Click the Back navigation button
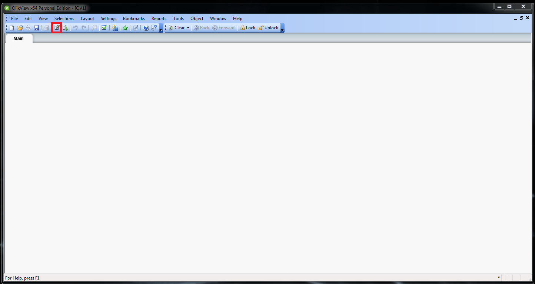This screenshot has width=535, height=284. [202, 28]
